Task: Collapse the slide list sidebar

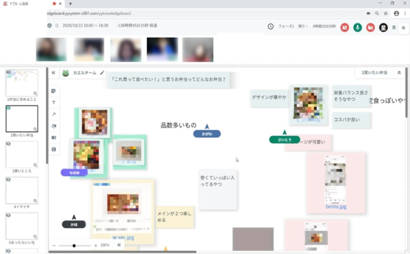Action: click(x=54, y=73)
